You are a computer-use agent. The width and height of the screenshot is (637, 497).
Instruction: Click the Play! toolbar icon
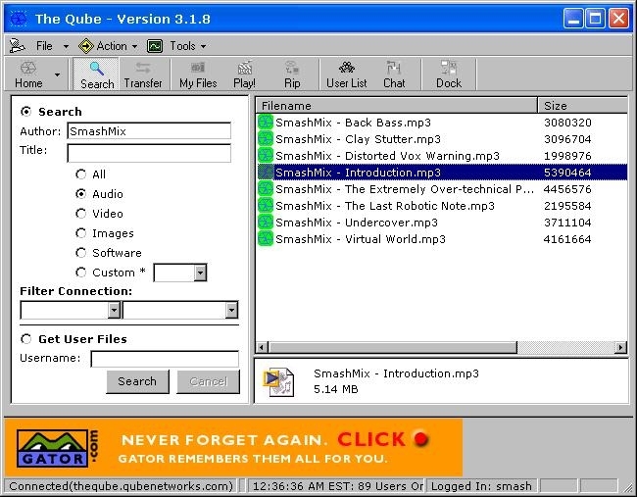tap(245, 74)
